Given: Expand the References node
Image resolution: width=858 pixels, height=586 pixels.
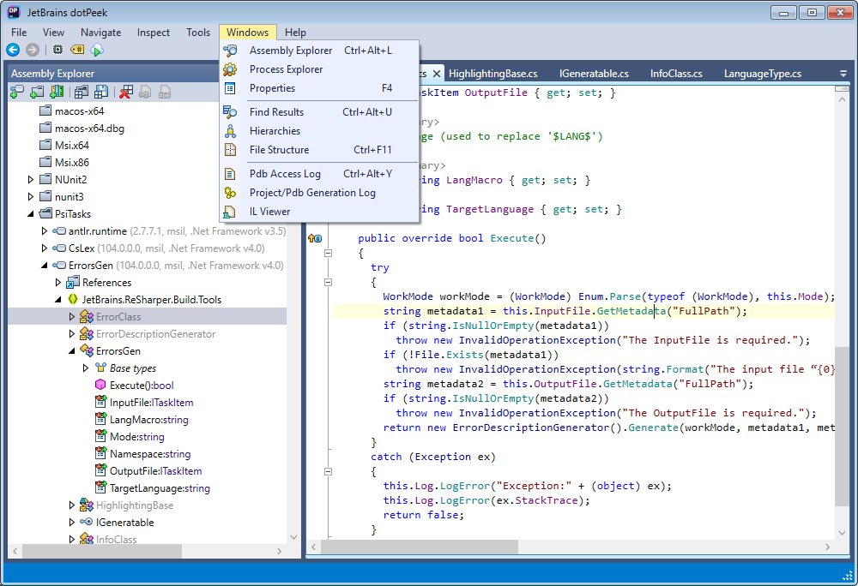Looking at the screenshot, I should click(x=59, y=283).
